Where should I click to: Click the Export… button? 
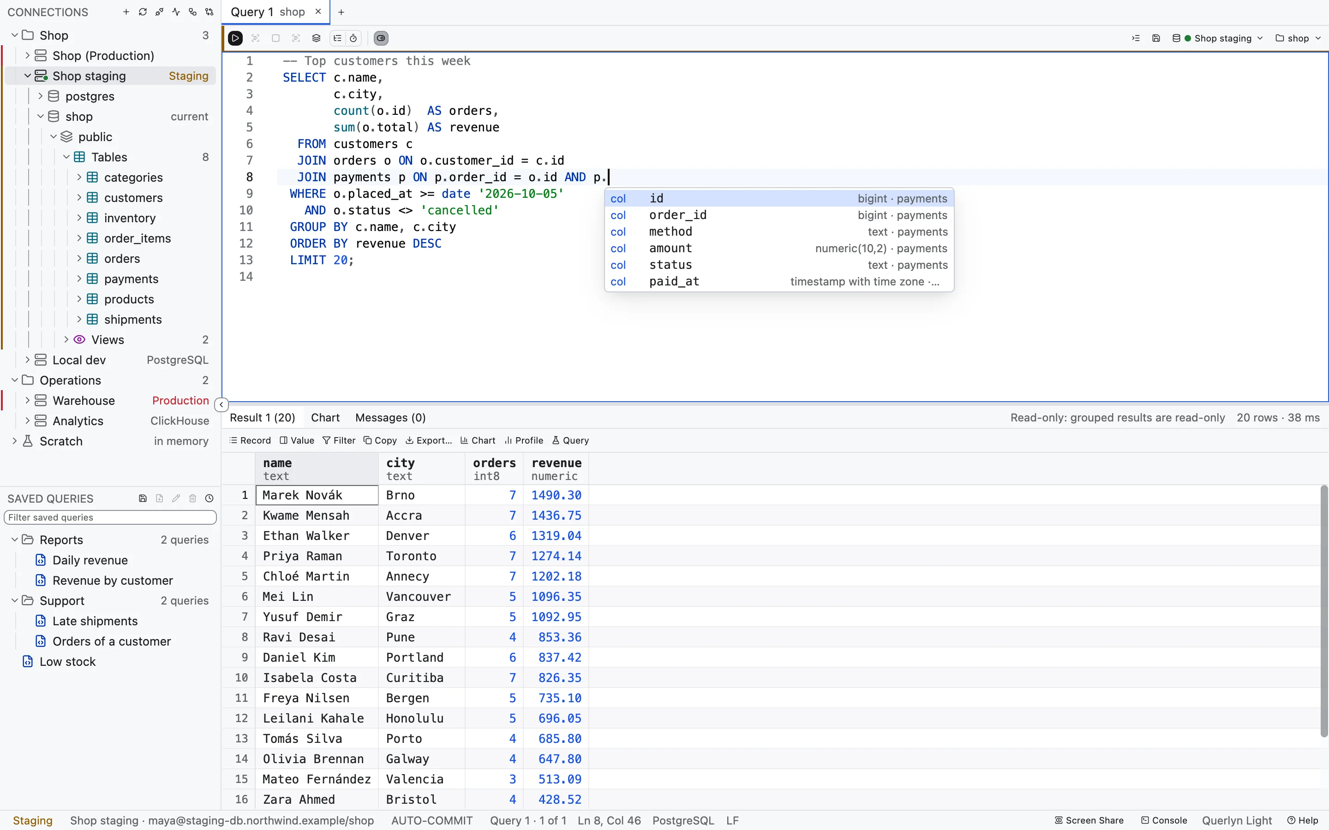point(429,440)
